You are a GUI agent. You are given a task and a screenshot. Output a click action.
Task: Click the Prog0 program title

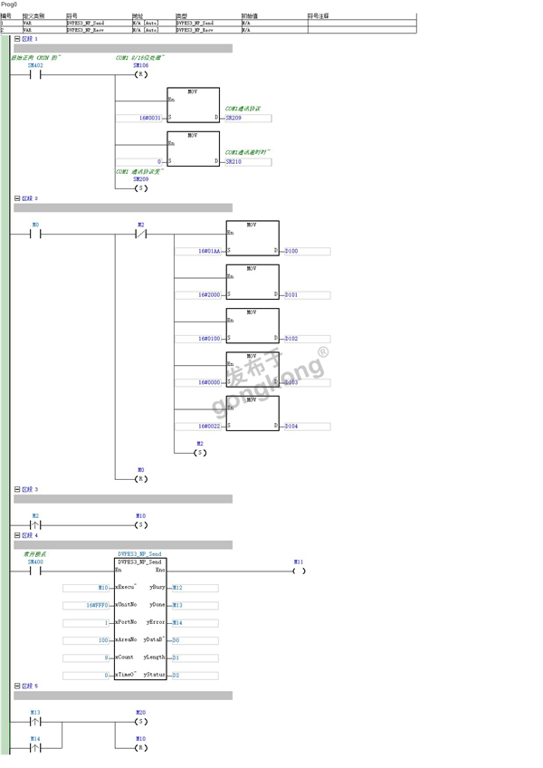[9, 5]
